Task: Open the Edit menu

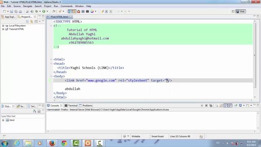Action: click(9, 6)
